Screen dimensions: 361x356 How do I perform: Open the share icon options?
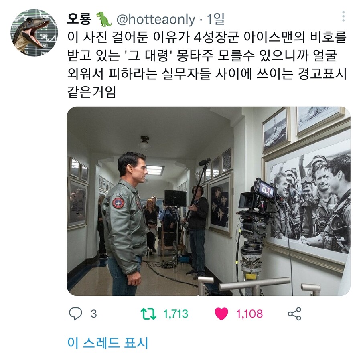click(x=294, y=314)
